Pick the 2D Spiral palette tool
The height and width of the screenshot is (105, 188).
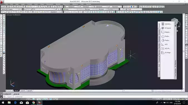[x=166, y=28]
